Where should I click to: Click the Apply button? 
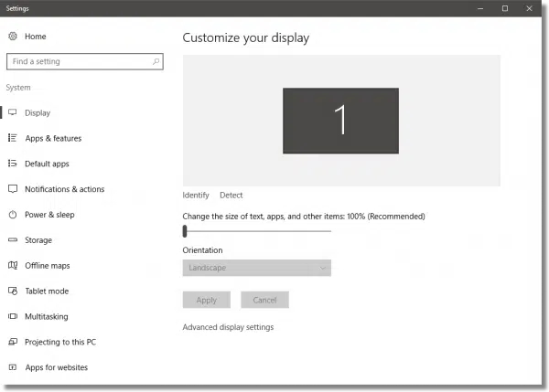[207, 300]
